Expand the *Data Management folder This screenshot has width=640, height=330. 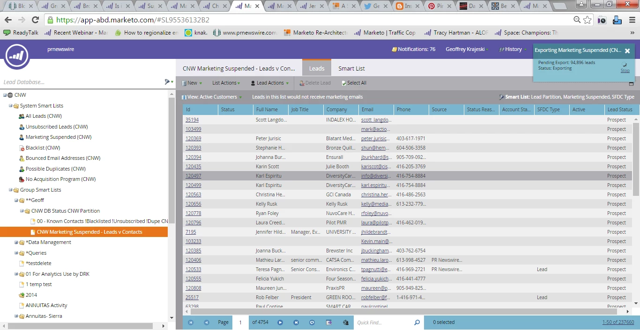(16, 242)
